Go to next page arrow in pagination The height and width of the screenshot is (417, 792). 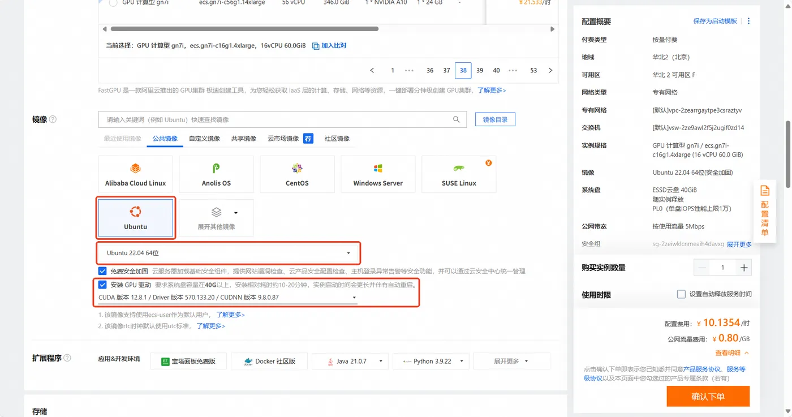550,70
